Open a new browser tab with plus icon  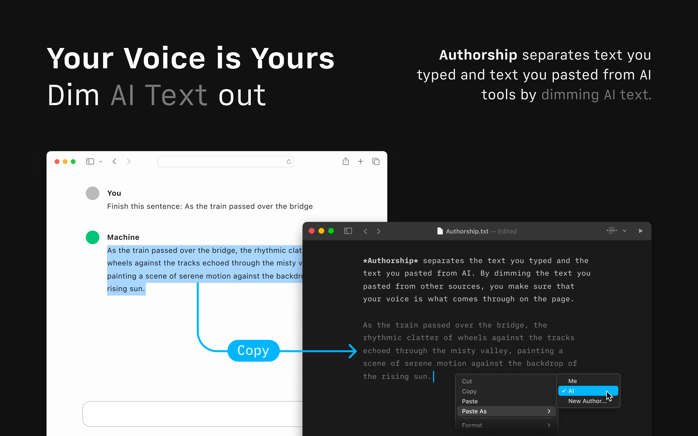[x=360, y=162]
